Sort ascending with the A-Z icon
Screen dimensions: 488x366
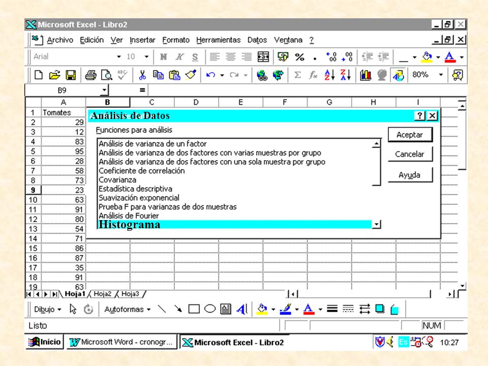click(329, 75)
